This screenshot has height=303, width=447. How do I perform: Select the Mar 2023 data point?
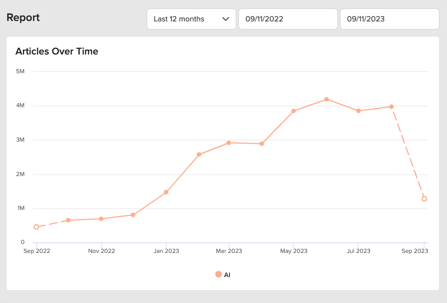tap(229, 143)
